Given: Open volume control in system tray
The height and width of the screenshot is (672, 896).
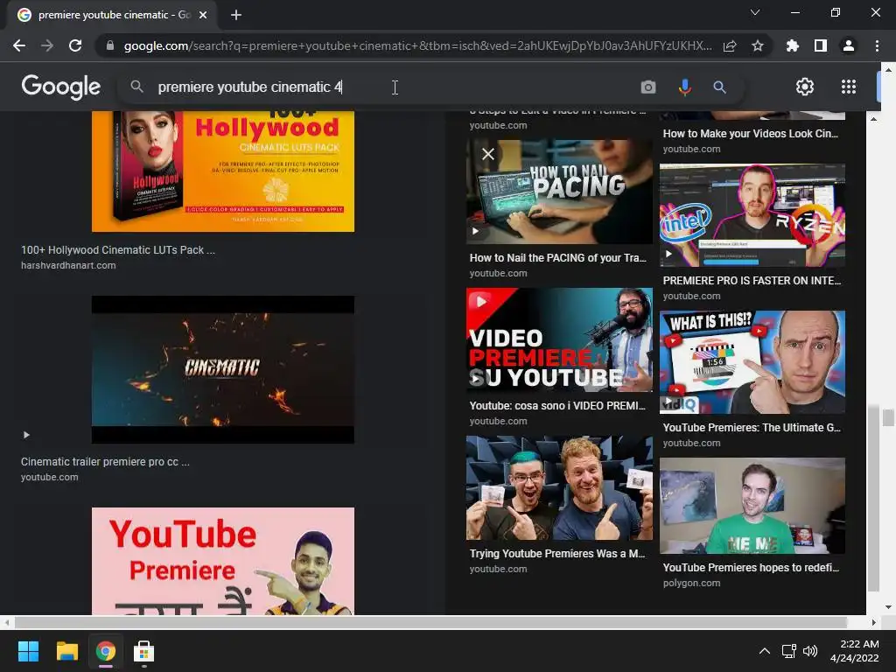Looking at the screenshot, I should [x=810, y=651].
